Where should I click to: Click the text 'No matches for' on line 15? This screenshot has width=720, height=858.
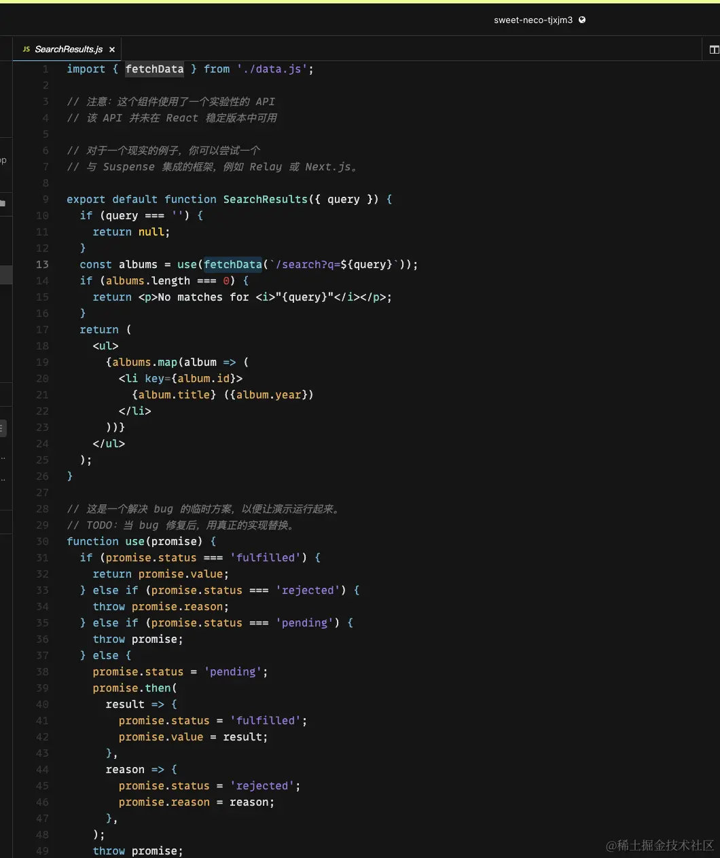[204, 297]
